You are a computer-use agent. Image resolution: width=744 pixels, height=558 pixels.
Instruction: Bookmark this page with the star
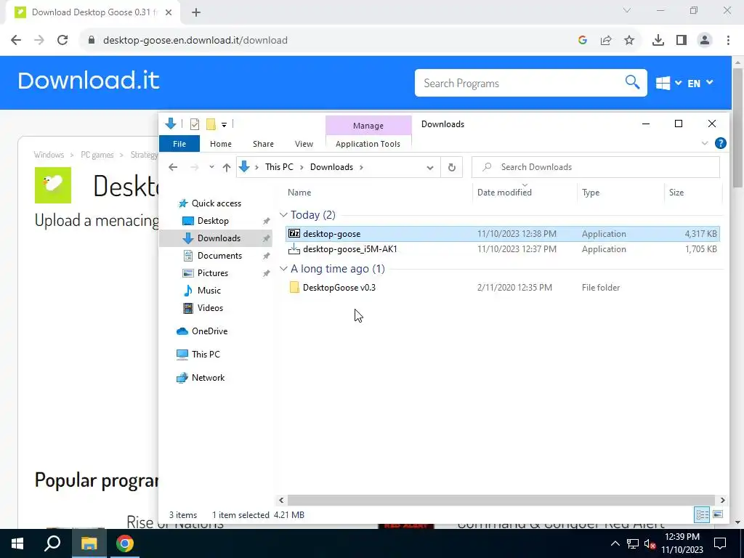pos(629,40)
